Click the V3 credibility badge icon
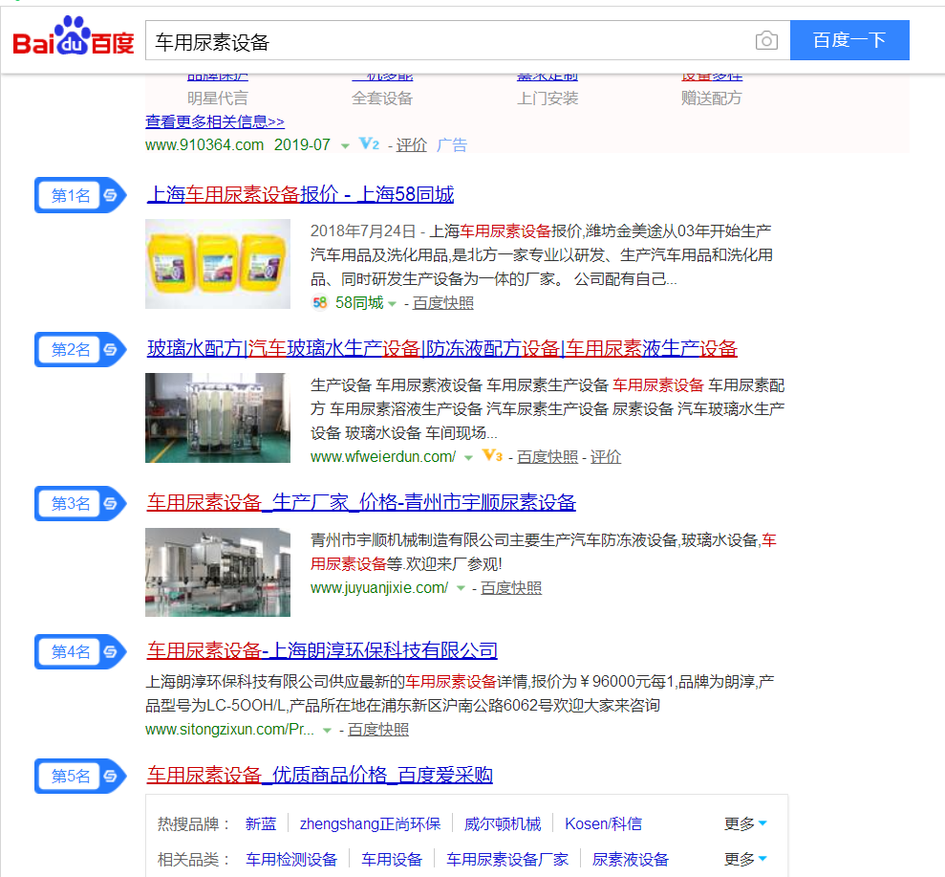Image resolution: width=945 pixels, height=877 pixels. click(x=492, y=455)
